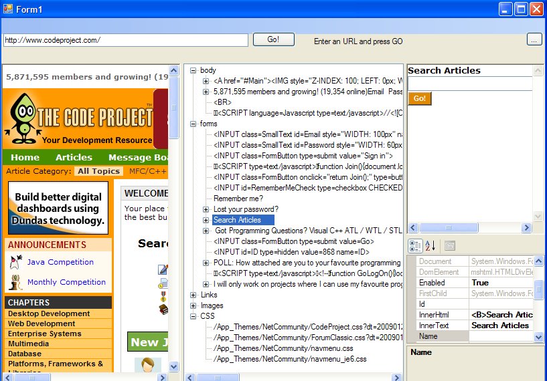Click into the URL address field

(126, 40)
